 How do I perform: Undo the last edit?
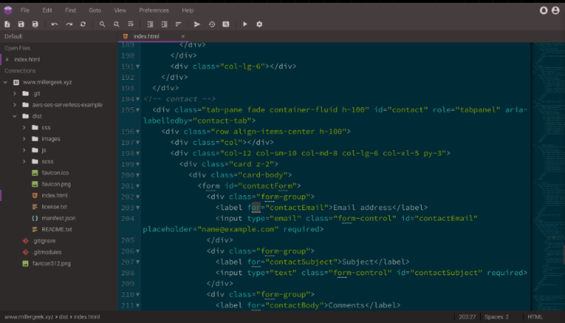coord(54,24)
